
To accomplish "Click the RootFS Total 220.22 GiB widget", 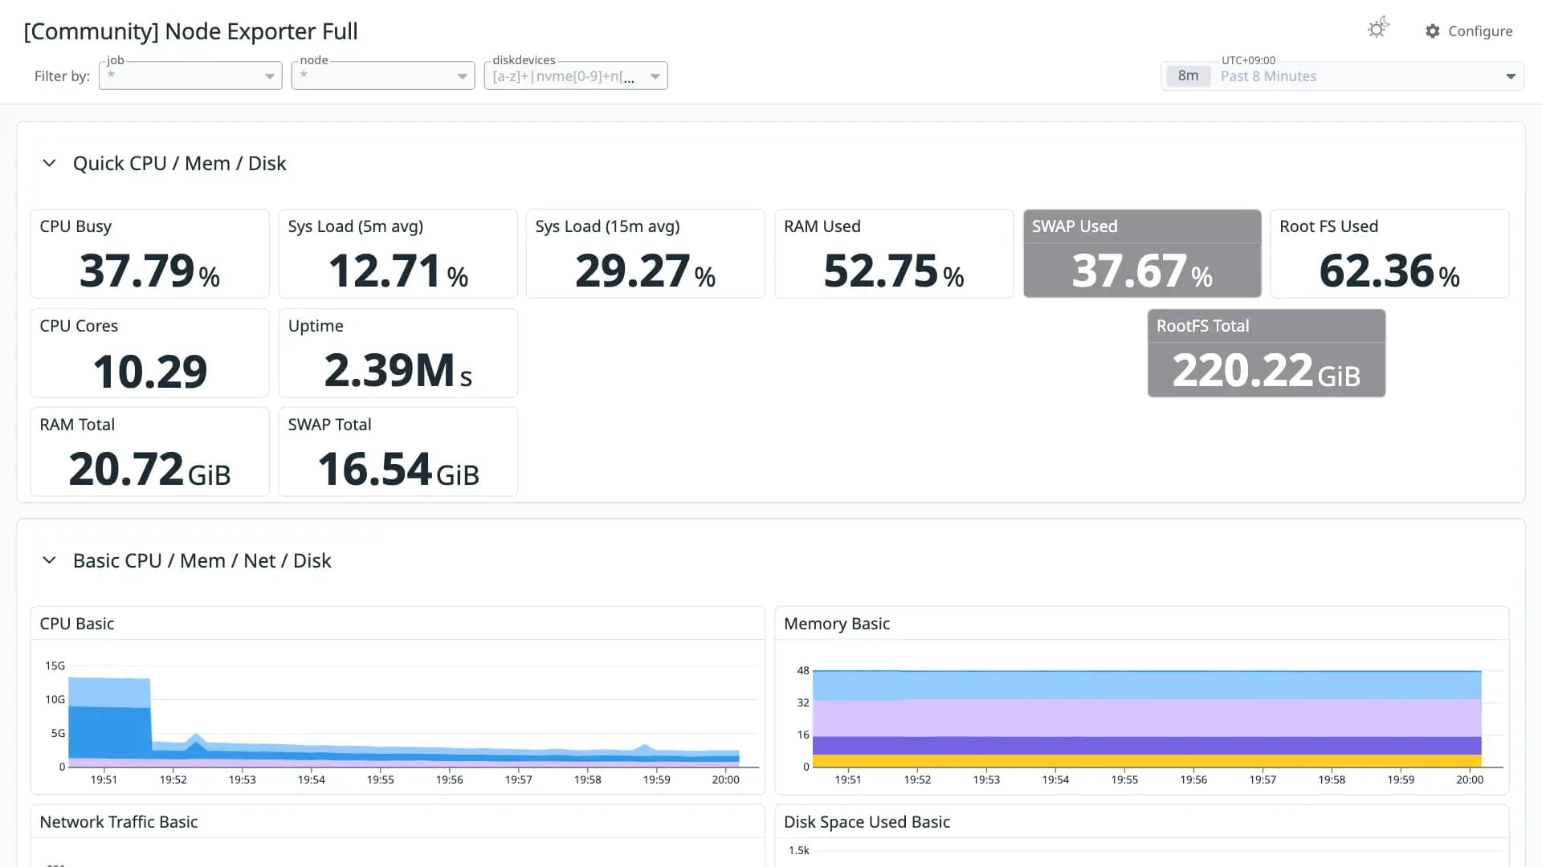I will click(1267, 353).
